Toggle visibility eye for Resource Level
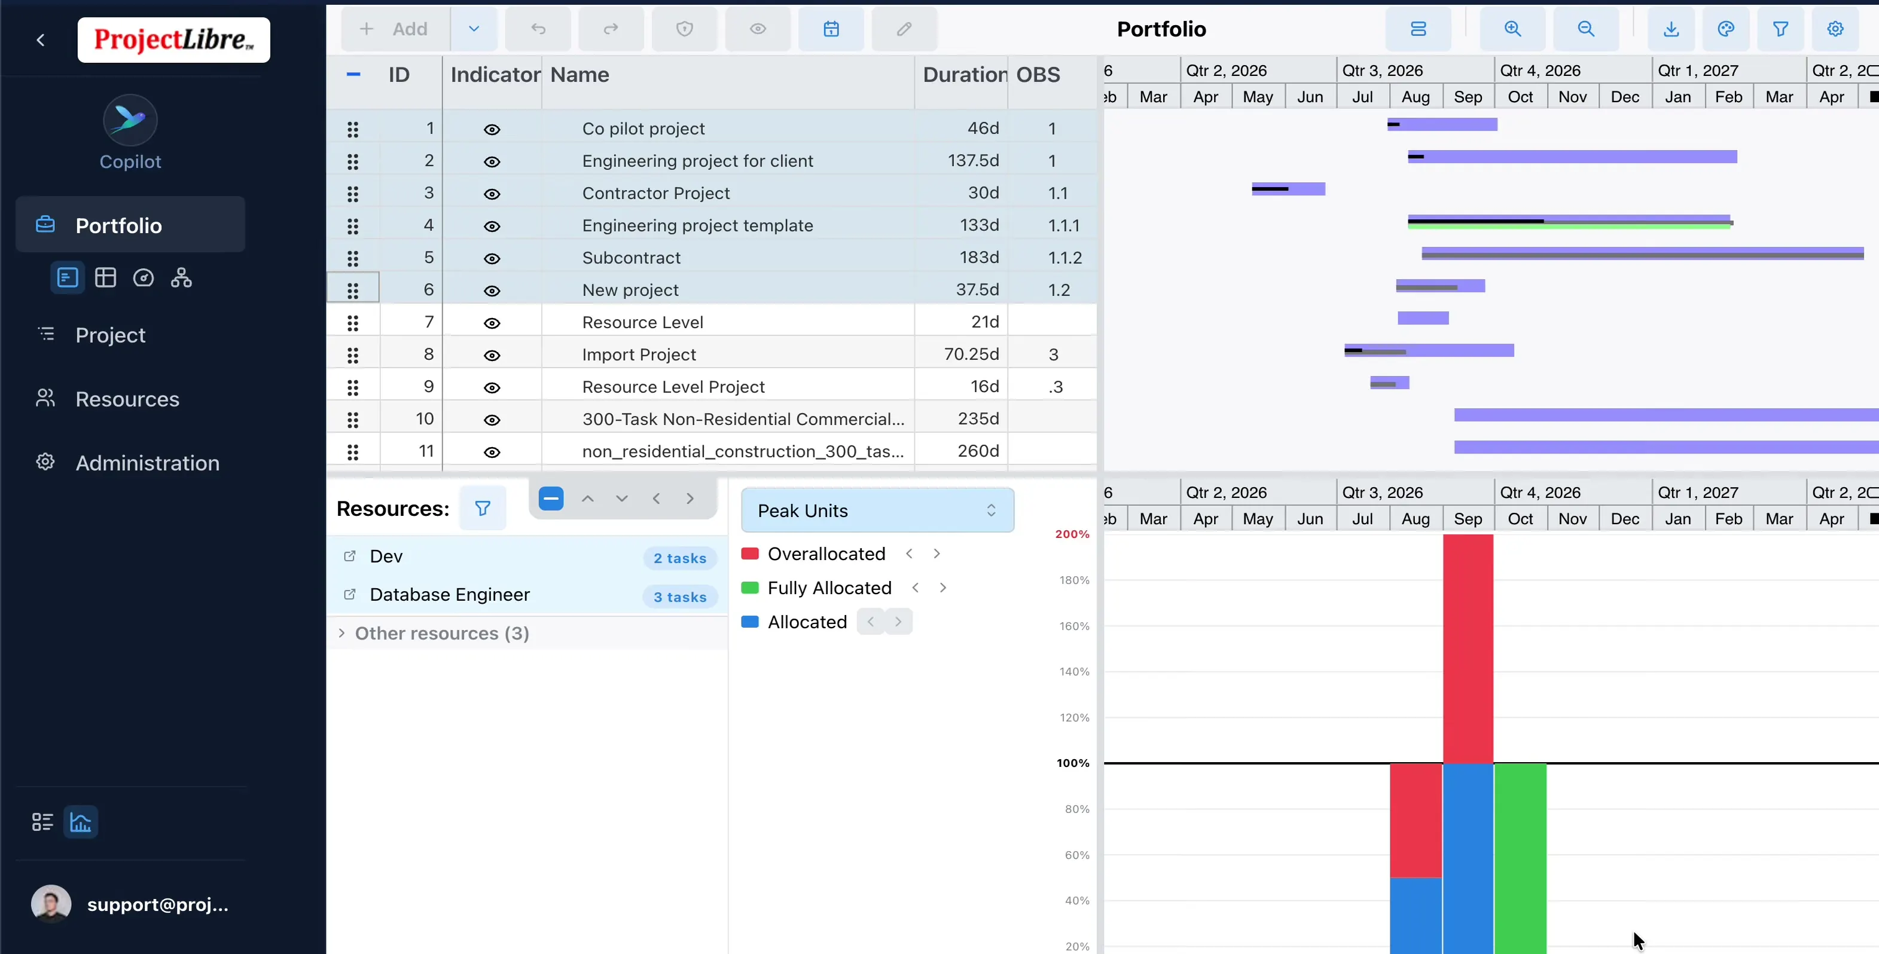The image size is (1879, 954). [x=492, y=323]
